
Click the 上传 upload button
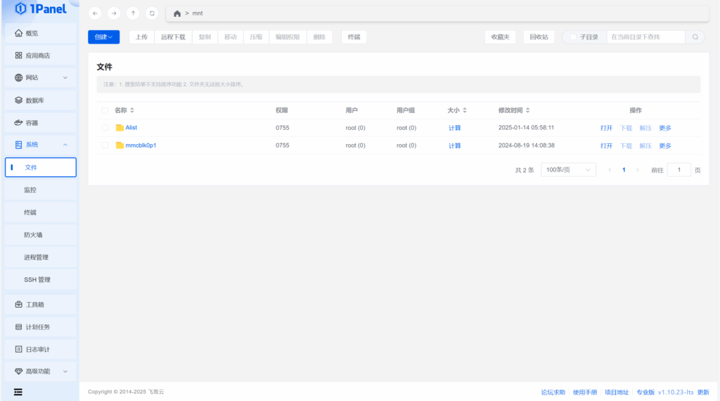tap(141, 37)
